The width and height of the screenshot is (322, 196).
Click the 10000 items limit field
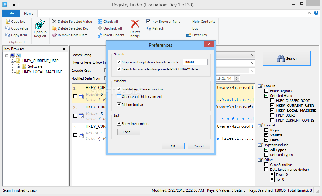click(195, 62)
